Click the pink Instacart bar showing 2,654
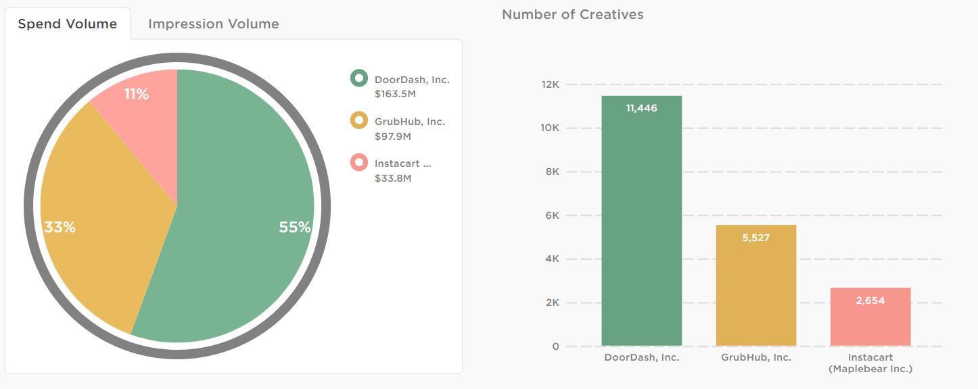978x389 pixels. tap(870, 317)
